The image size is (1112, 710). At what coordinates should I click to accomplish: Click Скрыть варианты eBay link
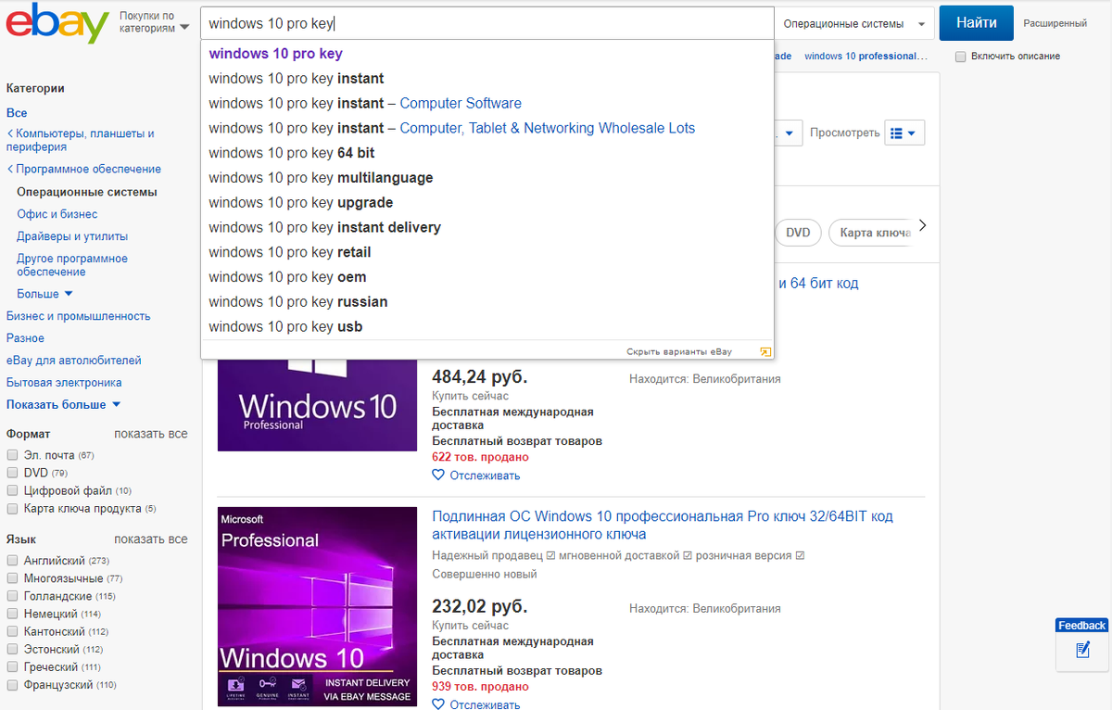pos(679,352)
